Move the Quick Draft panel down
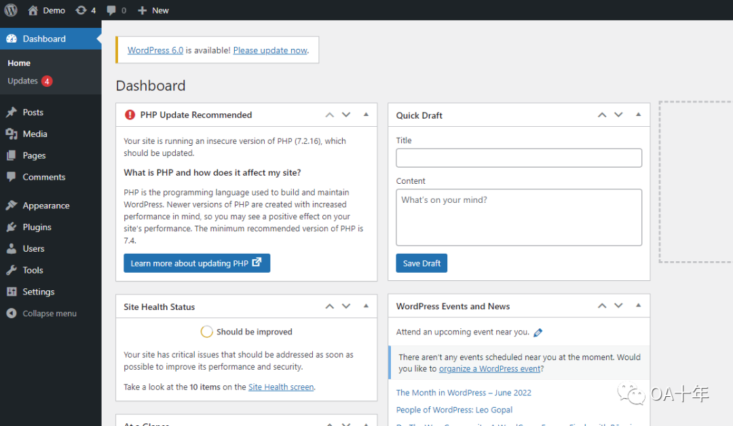 pyautogui.click(x=618, y=115)
